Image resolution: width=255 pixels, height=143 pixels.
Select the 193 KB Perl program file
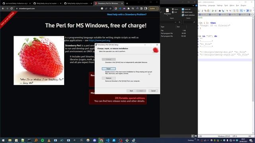(x=173, y=36)
